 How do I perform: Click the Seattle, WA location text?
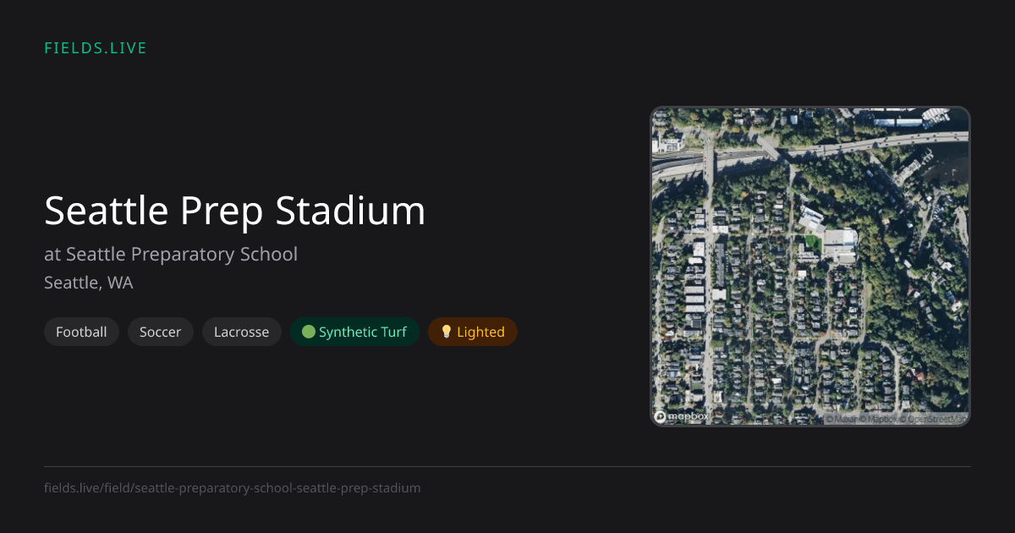point(89,283)
